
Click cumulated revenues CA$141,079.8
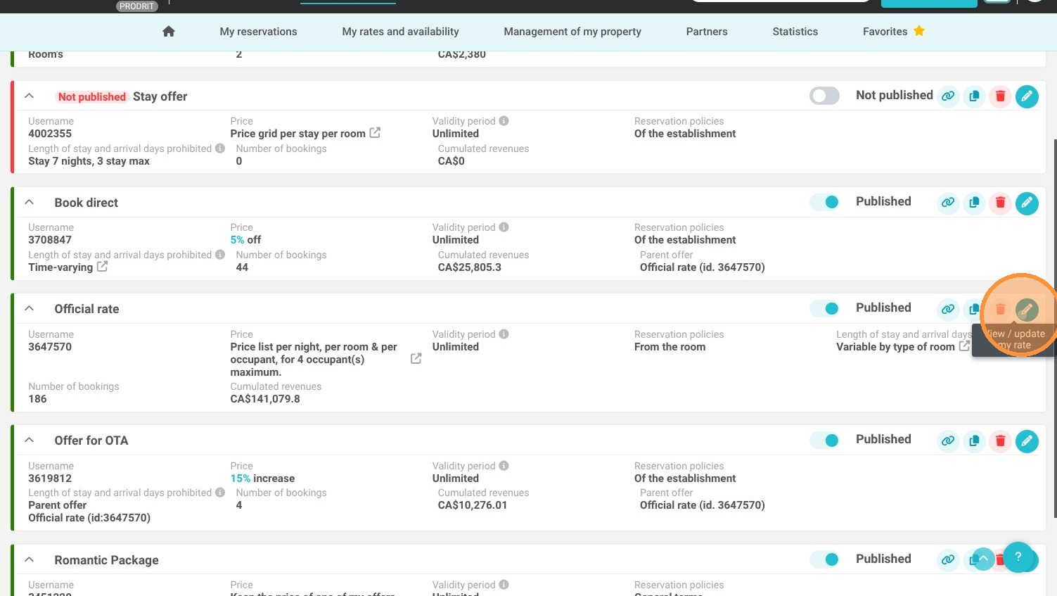[265, 399]
